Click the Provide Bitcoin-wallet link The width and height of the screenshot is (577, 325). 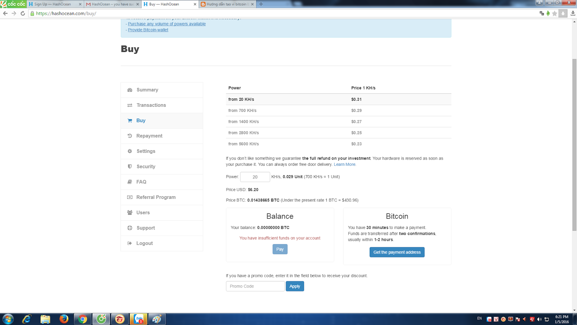tap(148, 30)
